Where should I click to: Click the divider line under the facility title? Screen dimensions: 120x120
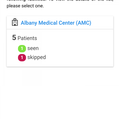click(60, 29)
